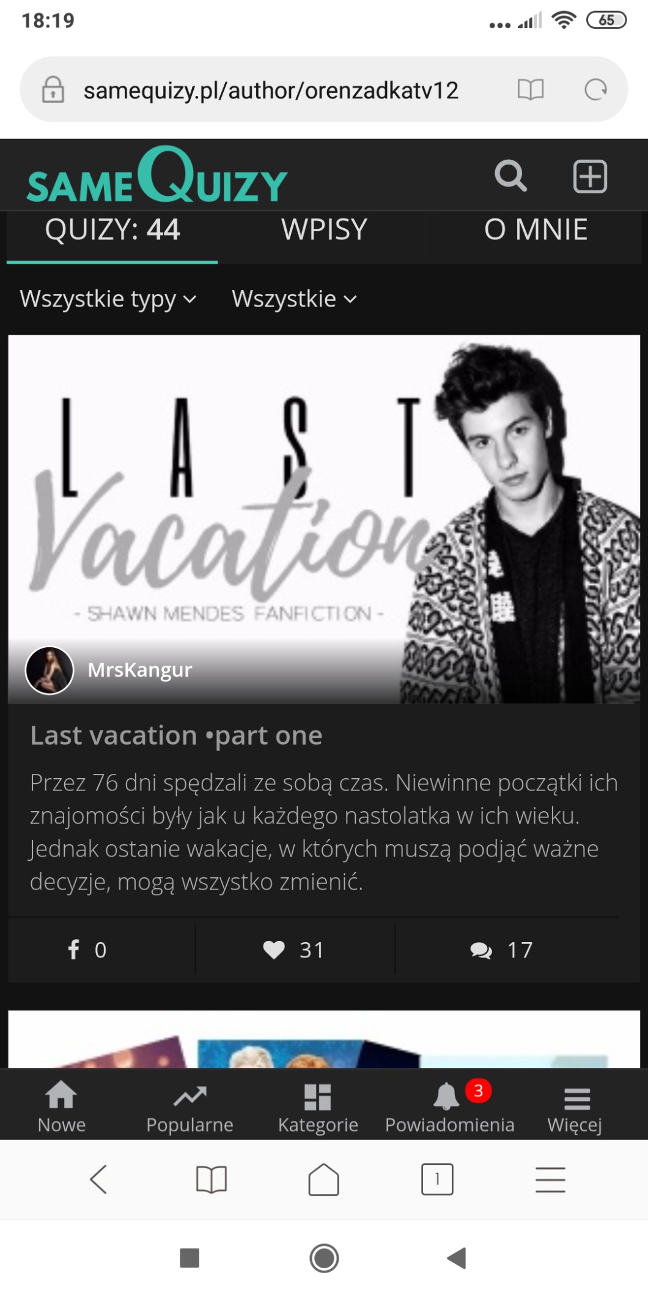Screen dimensions: 648x1297
Task: Open Popularne trending section
Action: tap(190, 1107)
